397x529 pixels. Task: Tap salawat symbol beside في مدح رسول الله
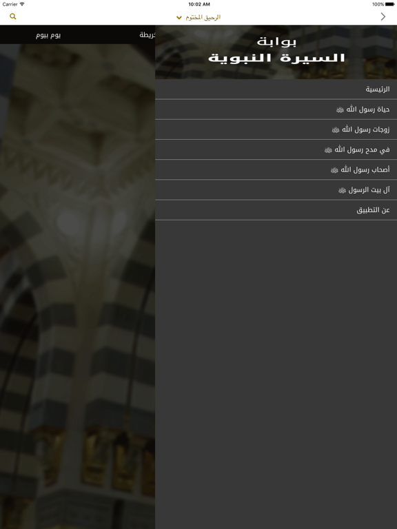click(x=328, y=149)
